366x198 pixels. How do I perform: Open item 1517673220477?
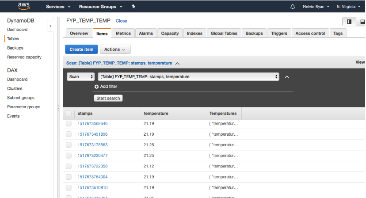(93, 156)
